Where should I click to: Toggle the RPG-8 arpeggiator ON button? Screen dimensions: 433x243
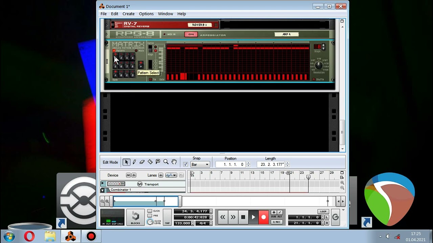191,34
